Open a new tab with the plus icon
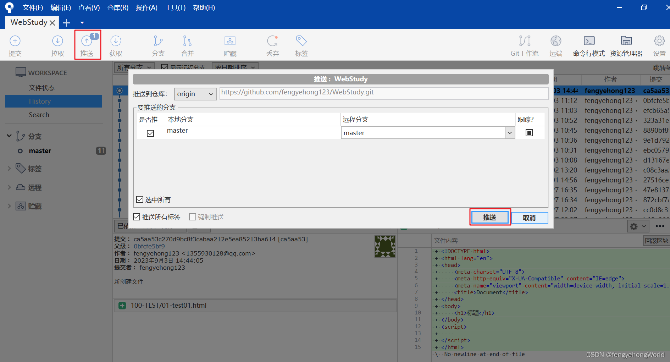Viewport: 670px width, 362px height. [66, 23]
